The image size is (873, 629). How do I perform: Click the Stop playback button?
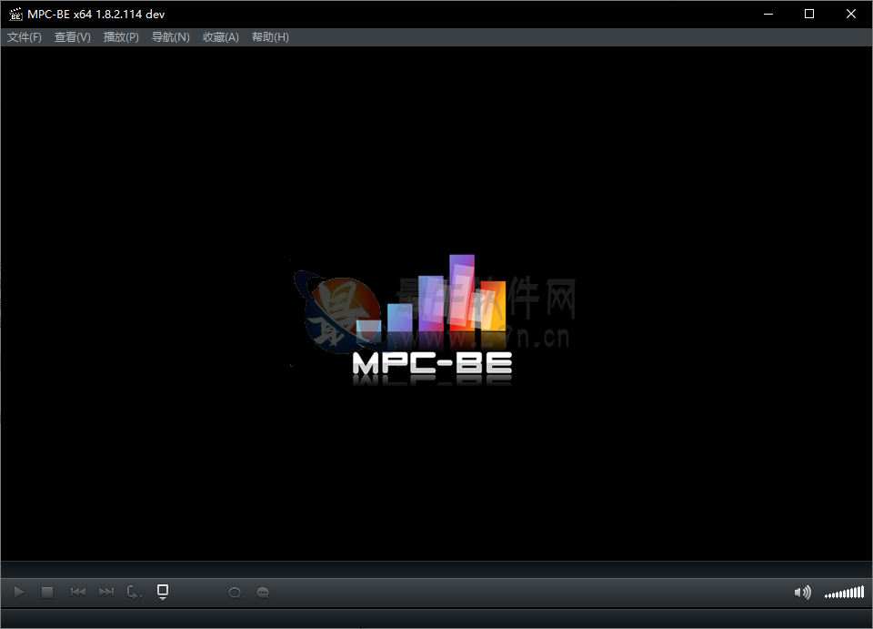pyautogui.click(x=47, y=593)
